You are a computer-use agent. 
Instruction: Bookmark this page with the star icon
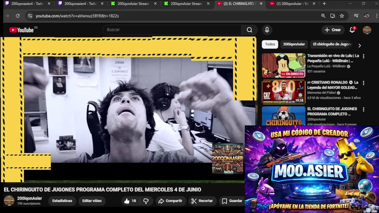pyautogui.click(x=342, y=16)
